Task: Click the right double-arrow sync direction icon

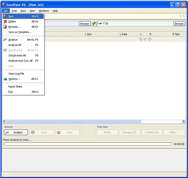Action: tap(150, 39)
